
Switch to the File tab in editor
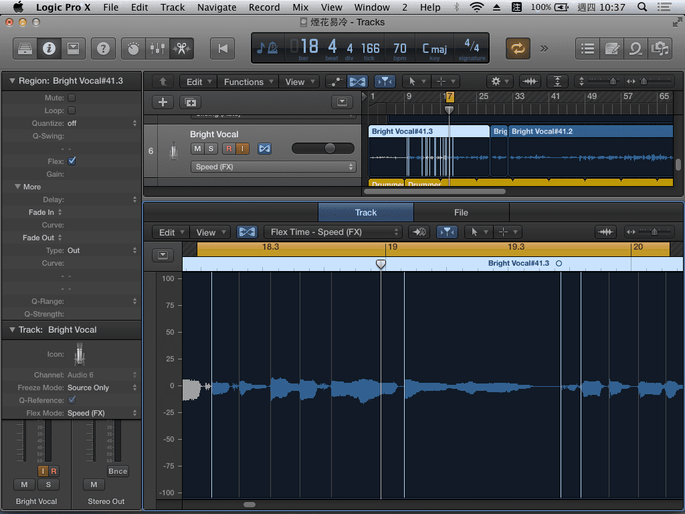point(462,212)
